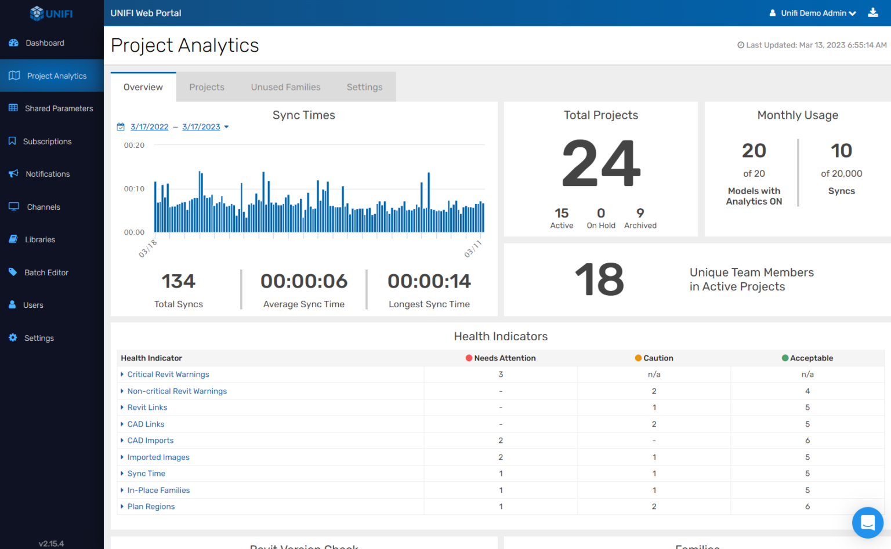This screenshot has width=891, height=549.
Task: Click the calendar icon beside the sync dates
Action: (120, 126)
